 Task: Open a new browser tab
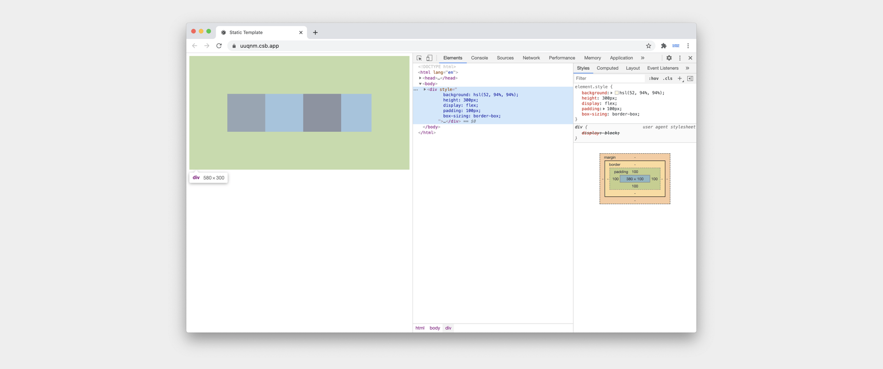(315, 33)
